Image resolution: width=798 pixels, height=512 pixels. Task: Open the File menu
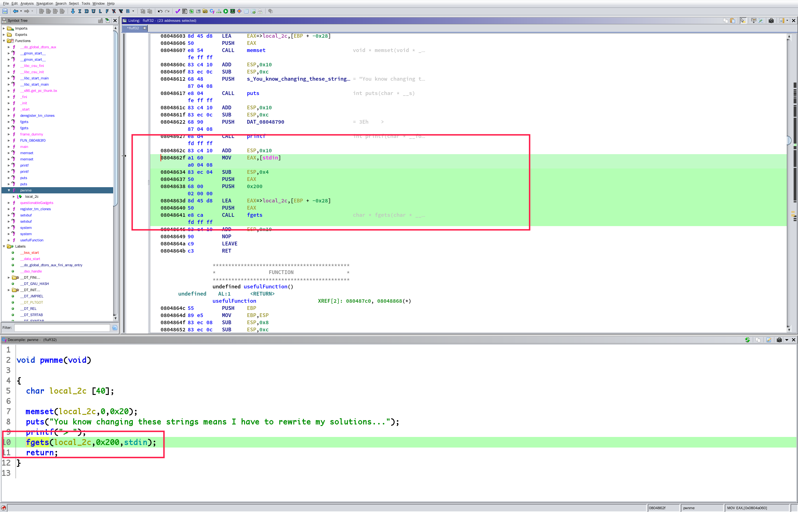coord(6,3)
